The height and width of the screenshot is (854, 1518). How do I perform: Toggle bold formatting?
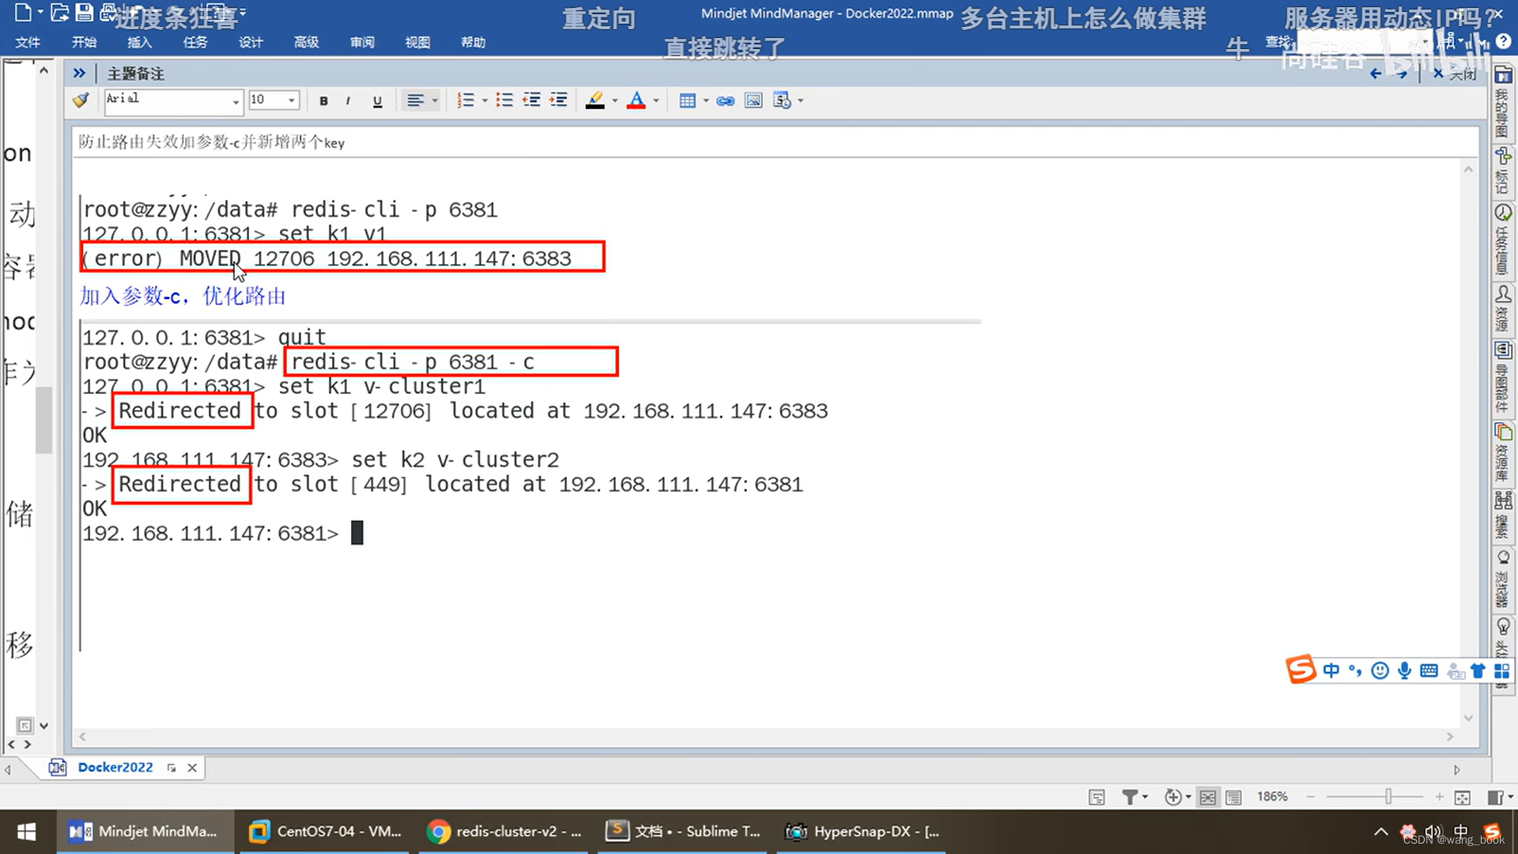coord(323,100)
